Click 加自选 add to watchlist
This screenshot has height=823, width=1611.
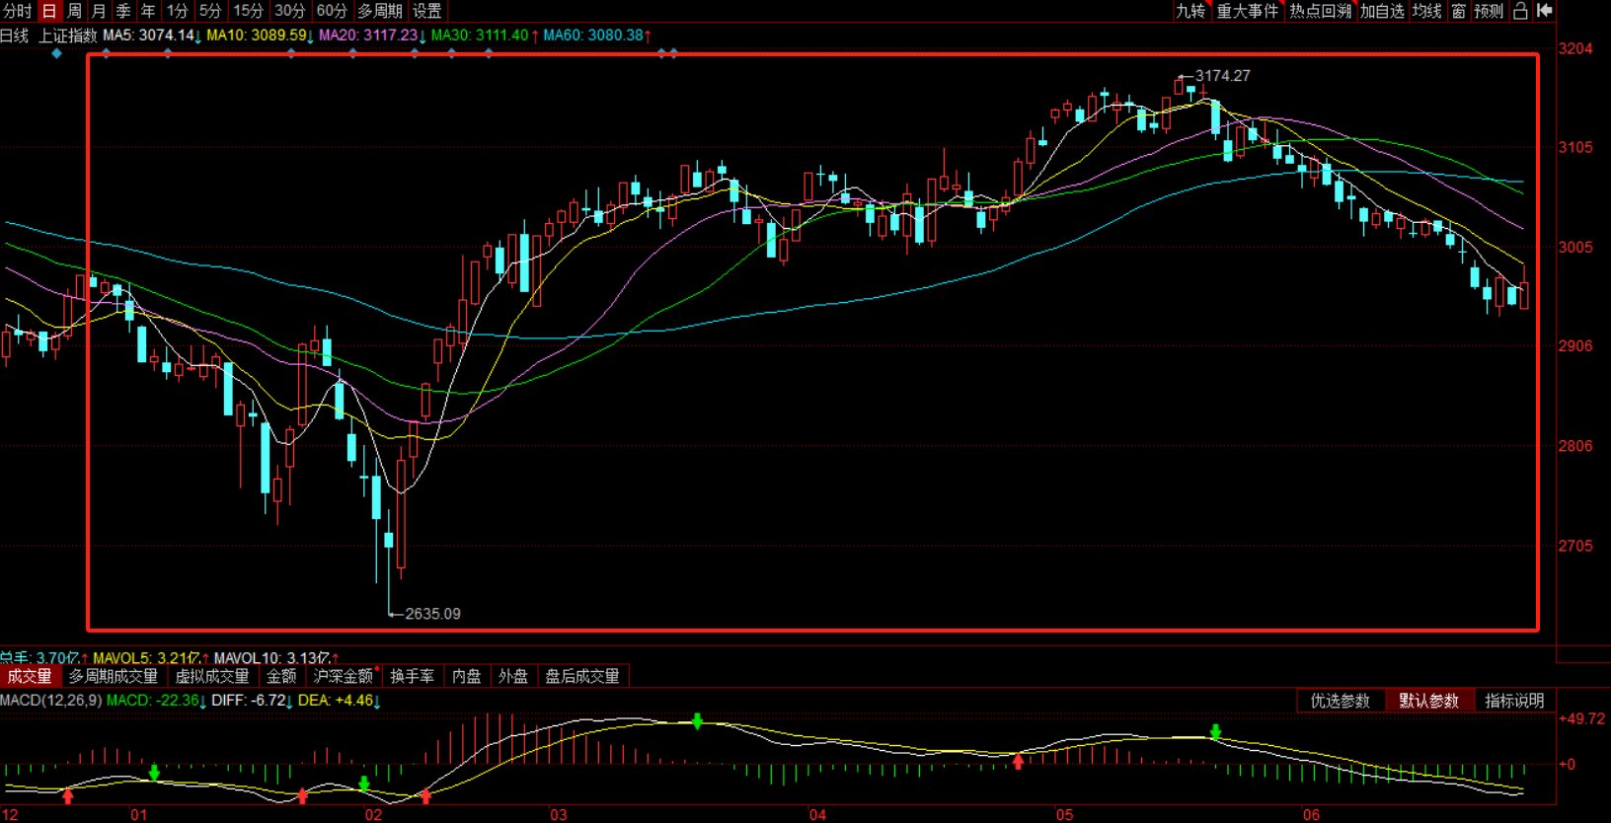click(x=1382, y=11)
